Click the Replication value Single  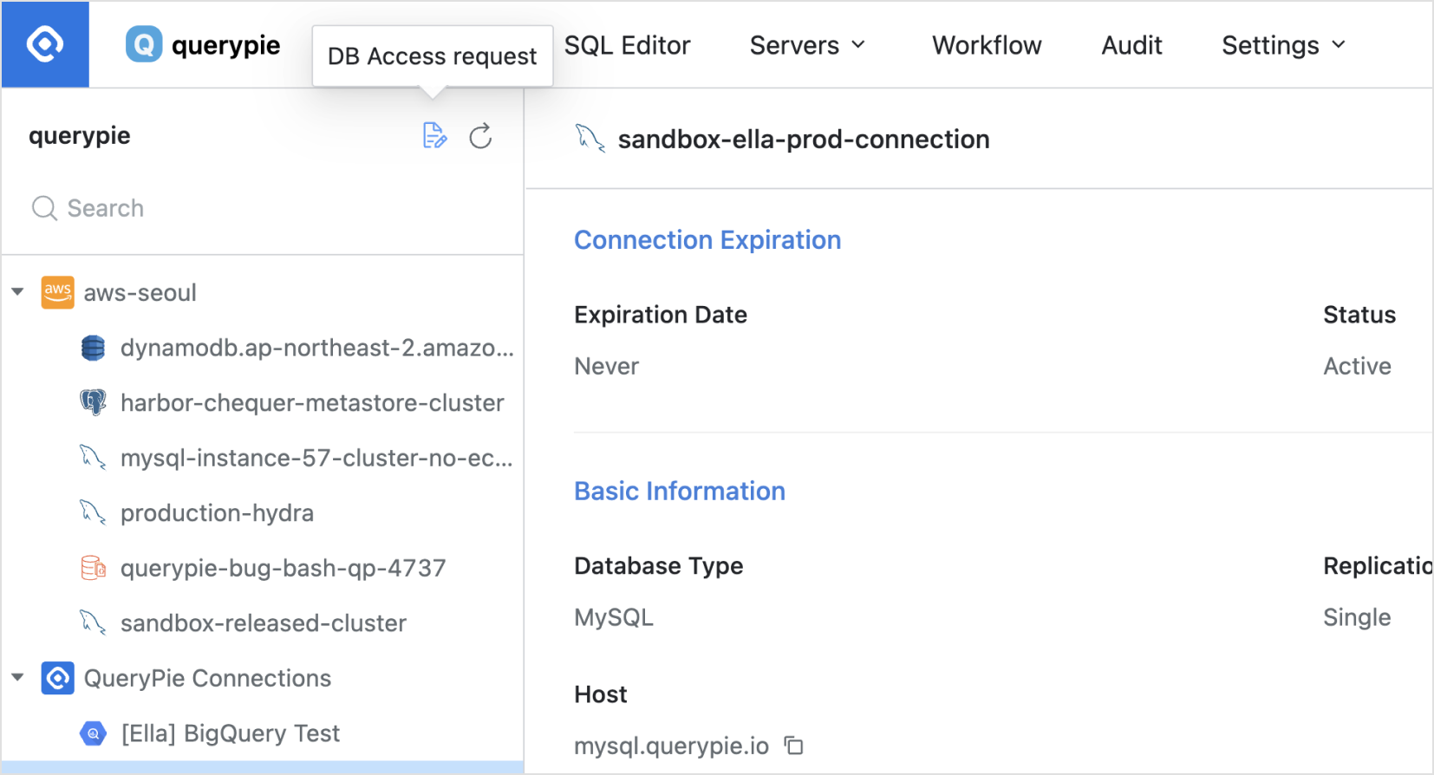[1357, 617]
